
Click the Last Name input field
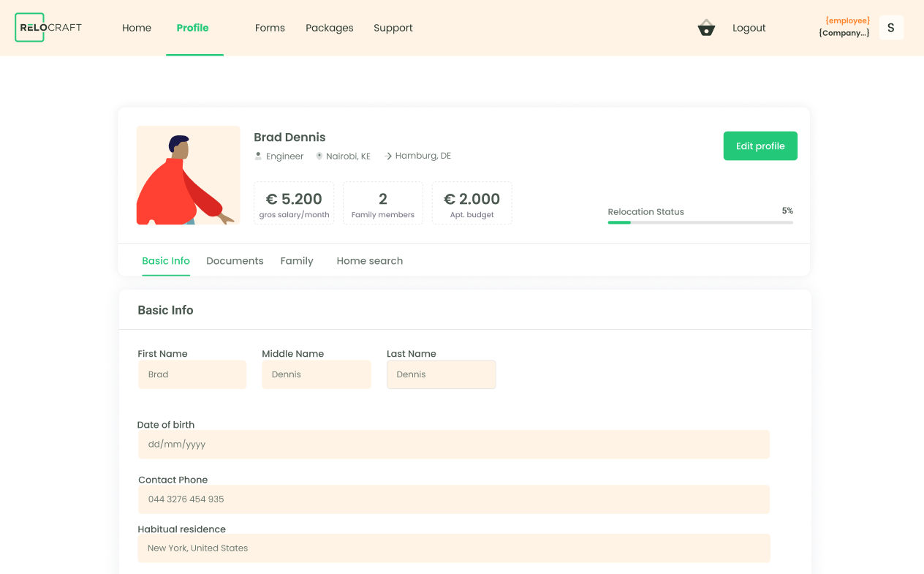click(x=442, y=374)
